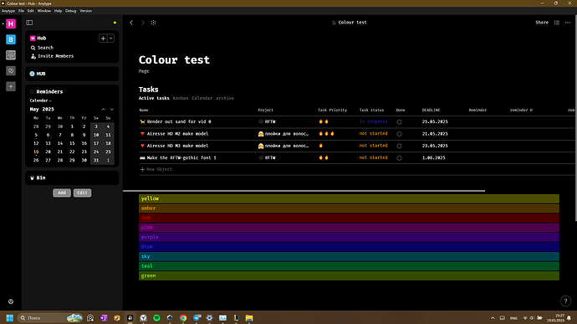Viewport: 577px width, 324px height.
Task: Click the Task Priority column header
Action: pos(332,111)
